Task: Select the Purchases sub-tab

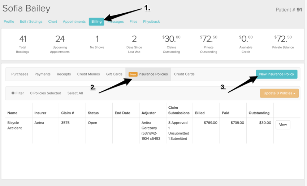Action: tap(20, 74)
